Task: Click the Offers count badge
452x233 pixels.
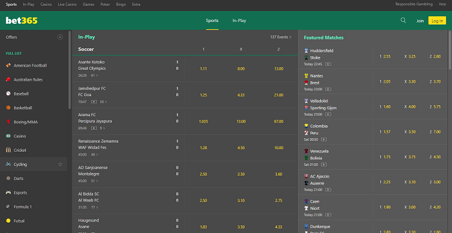Action: pyautogui.click(x=60, y=37)
